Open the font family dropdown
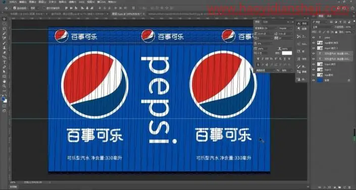Image resolution: width=356 pixels, height=190 pixels. [x=266, y=28]
